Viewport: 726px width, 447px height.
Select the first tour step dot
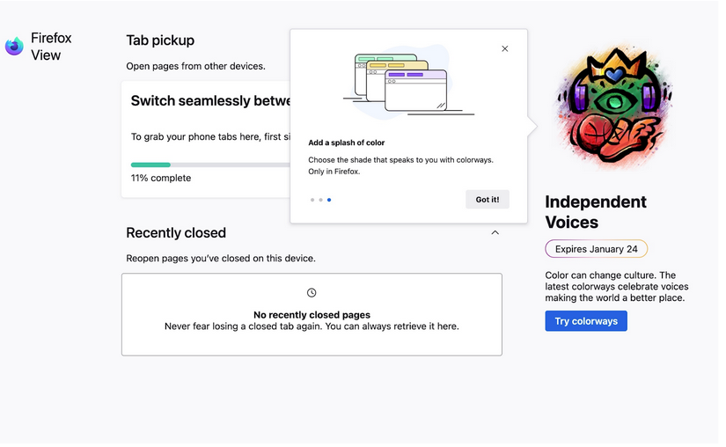(x=312, y=200)
